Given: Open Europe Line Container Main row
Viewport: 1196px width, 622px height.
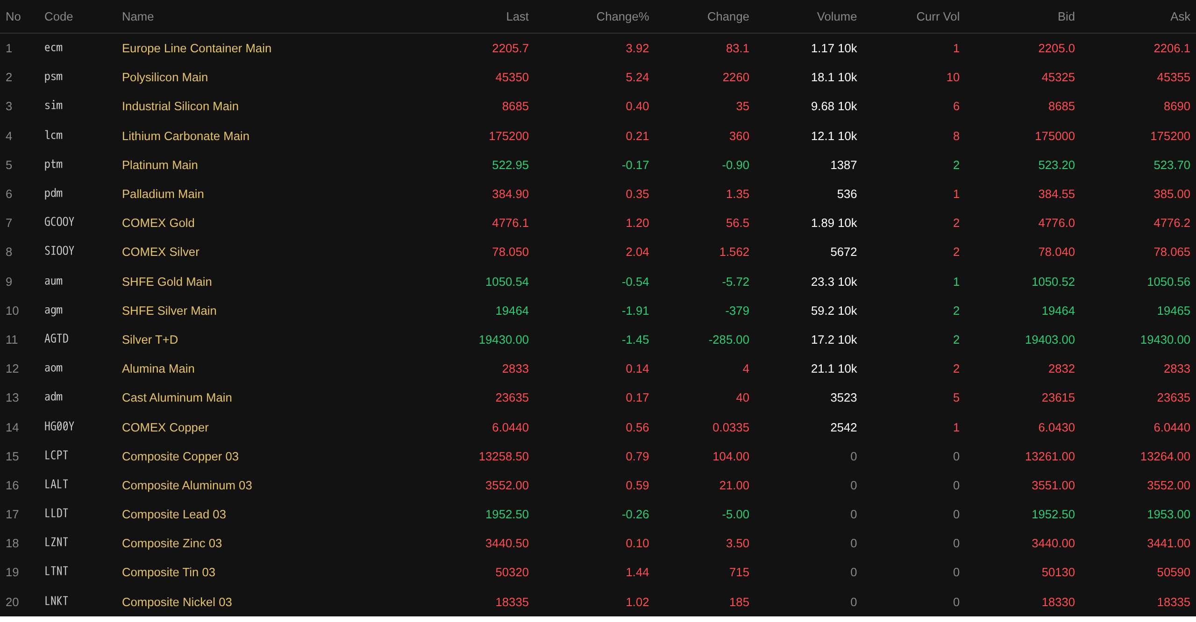Looking at the screenshot, I should click(196, 49).
